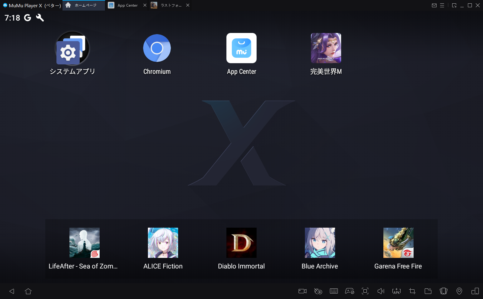The height and width of the screenshot is (299, 483).
Task: Open the システムアプリ folder
Action: (x=72, y=48)
